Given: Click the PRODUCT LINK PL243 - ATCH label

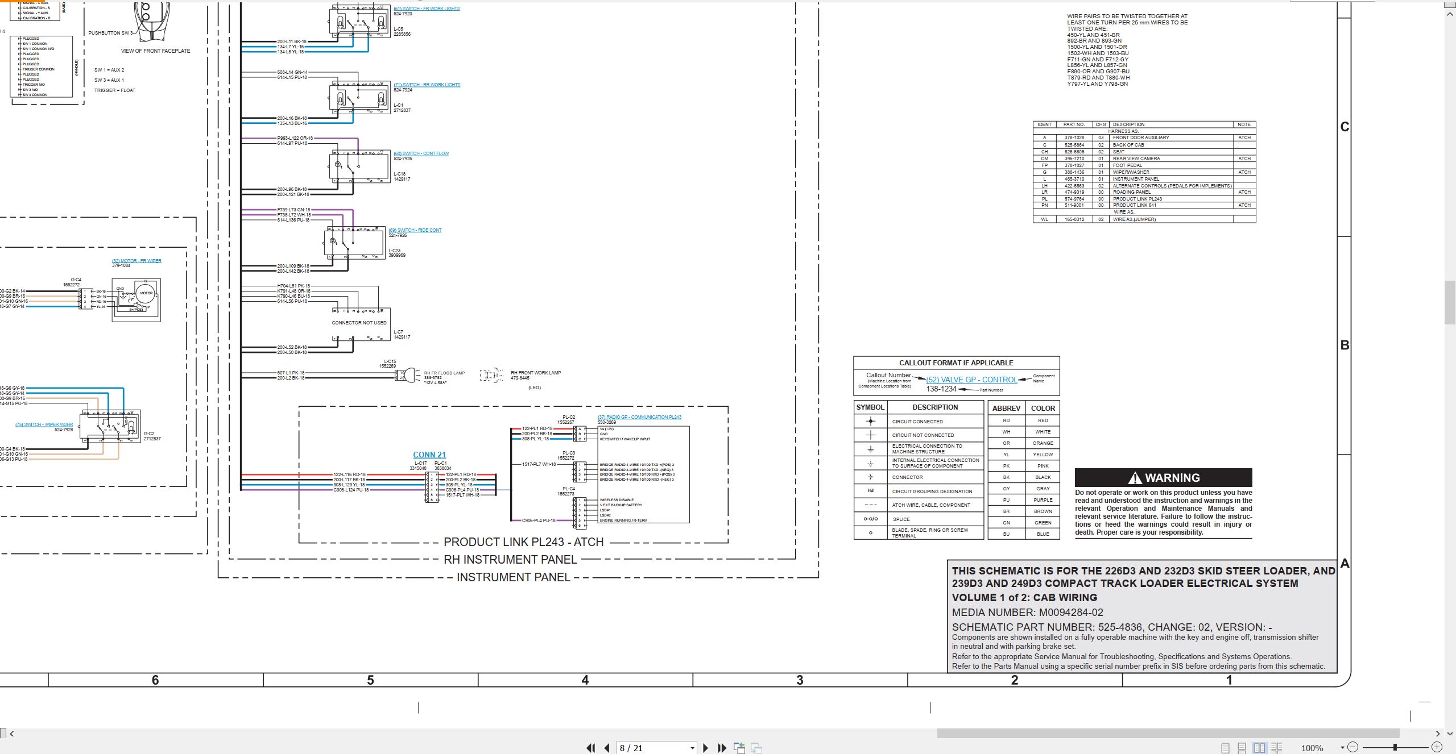Looking at the screenshot, I should point(523,542).
